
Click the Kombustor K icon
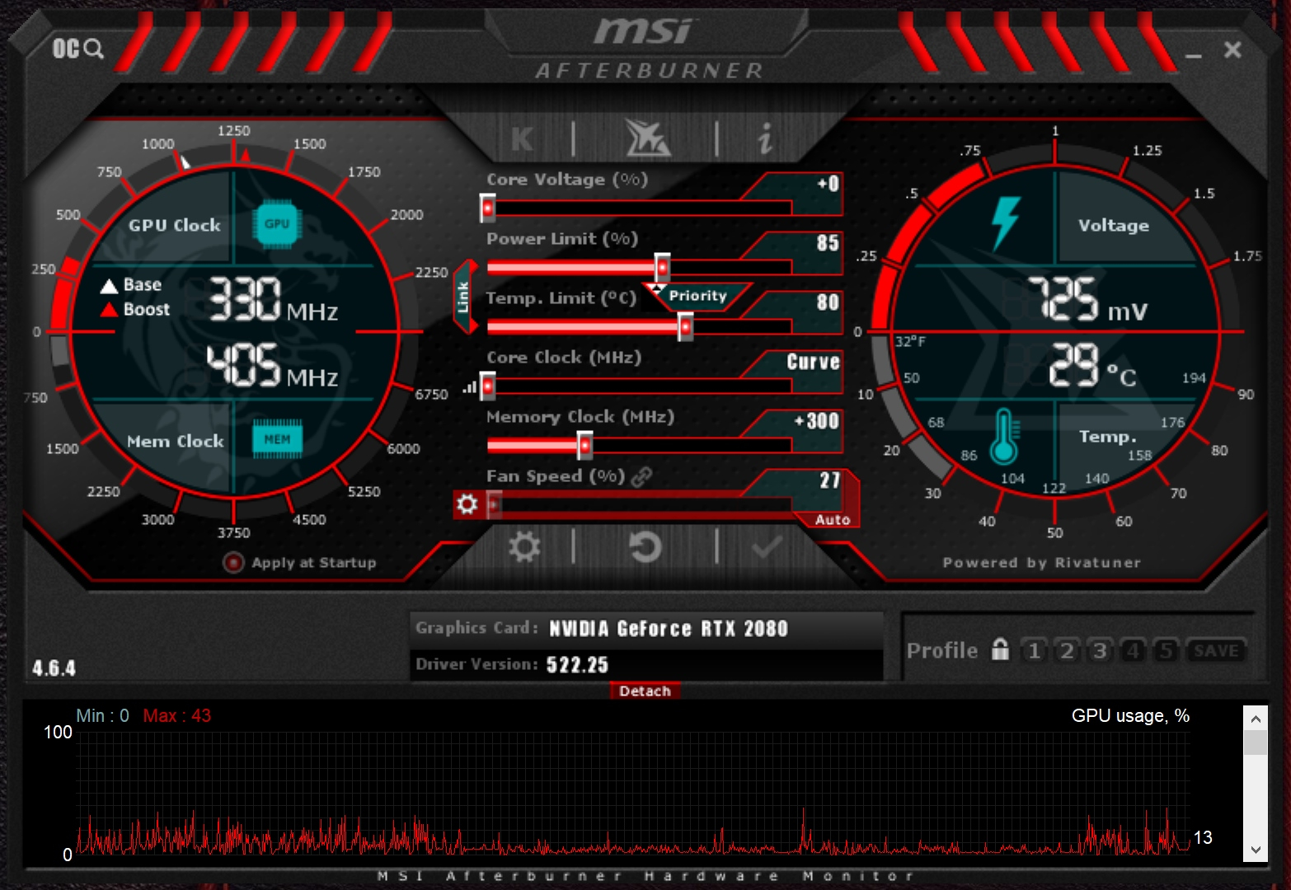click(x=522, y=138)
